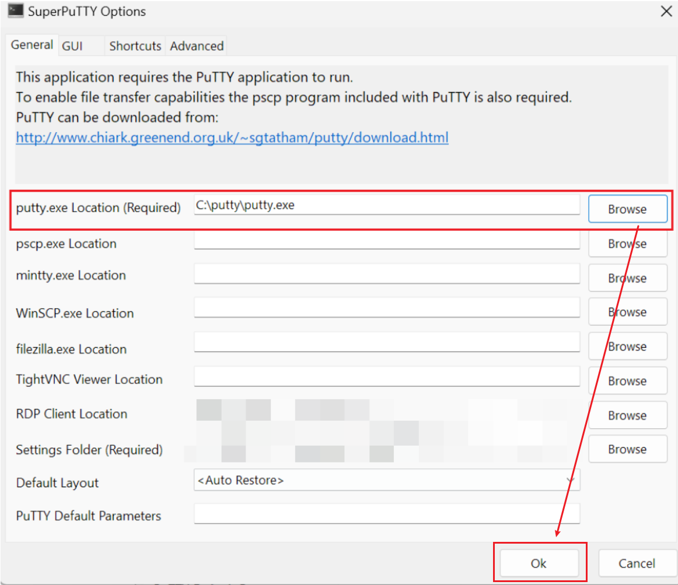Click the mintty.exe Location field
The width and height of the screenshot is (678, 585).
(x=387, y=274)
